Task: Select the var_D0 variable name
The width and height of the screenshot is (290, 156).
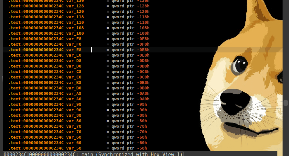Action: pos(74,66)
